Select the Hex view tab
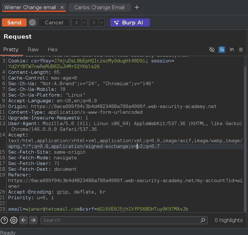248x235 pixels. 53,49
